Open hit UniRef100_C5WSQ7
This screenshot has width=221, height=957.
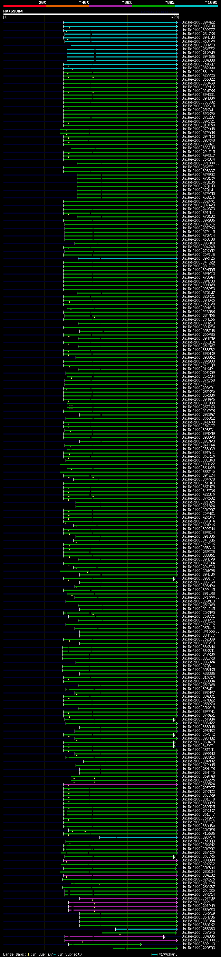[x=198, y=64]
